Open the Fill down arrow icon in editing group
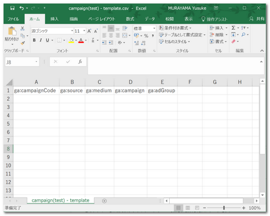Viewport: 270px width, 216px height. pyautogui.click(x=233, y=35)
